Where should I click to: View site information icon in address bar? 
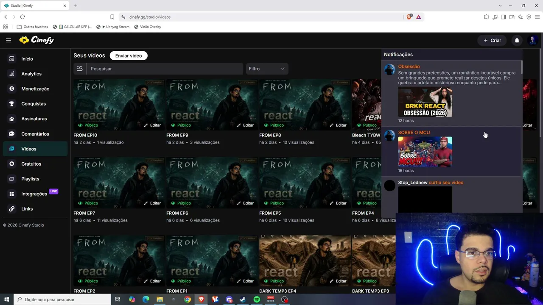click(123, 17)
